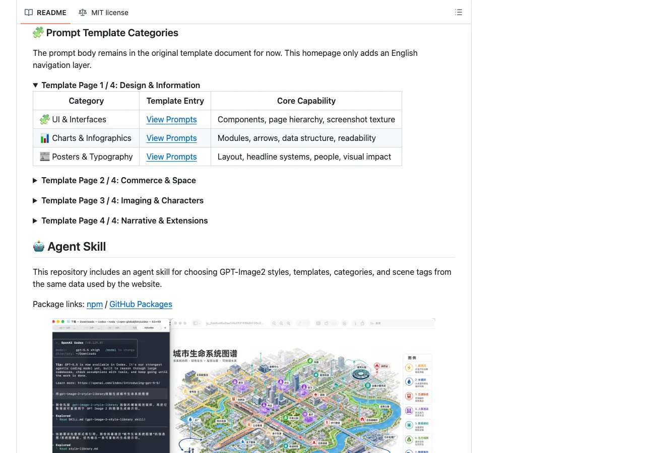Image resolution: width=645 pixels, height=453 pixels.
Task: Select 'Components, page hierarchy, screenshot texture' cell
Action: pyautogui.click(x=306, y=119)
